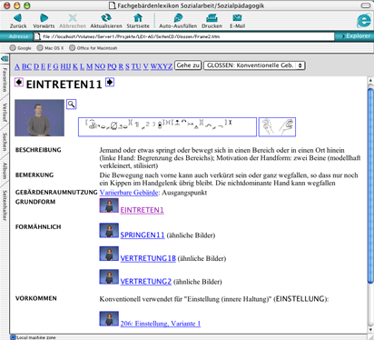
Task: Open the GLOSSEN Konventionelle Geb. dropdown
Action: pos(254,65)
